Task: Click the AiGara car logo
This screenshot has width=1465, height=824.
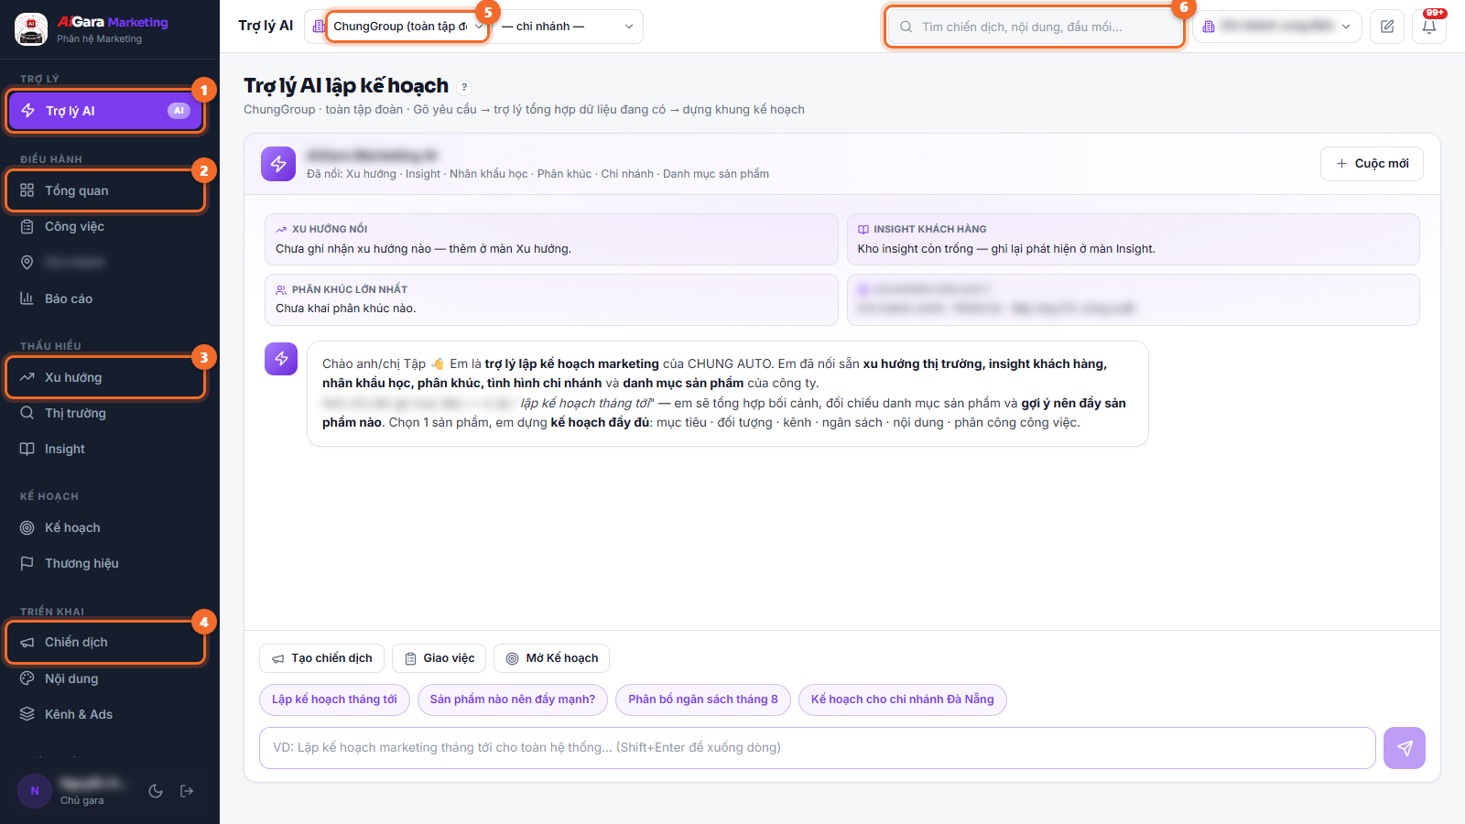Action: coord(31,28)
